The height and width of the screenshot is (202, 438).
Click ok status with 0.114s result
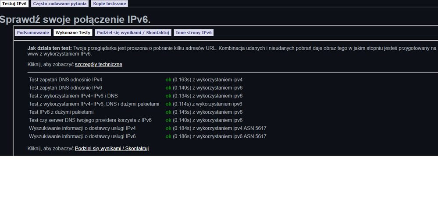click(x=168, y=104)
